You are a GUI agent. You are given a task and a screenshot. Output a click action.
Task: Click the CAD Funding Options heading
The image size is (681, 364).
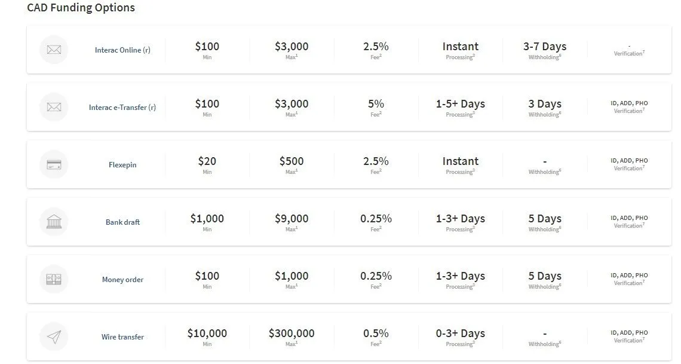81,8
